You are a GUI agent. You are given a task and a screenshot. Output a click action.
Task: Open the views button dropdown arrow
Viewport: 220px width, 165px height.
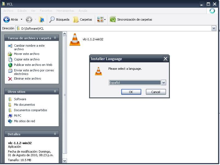click(105, 20)
